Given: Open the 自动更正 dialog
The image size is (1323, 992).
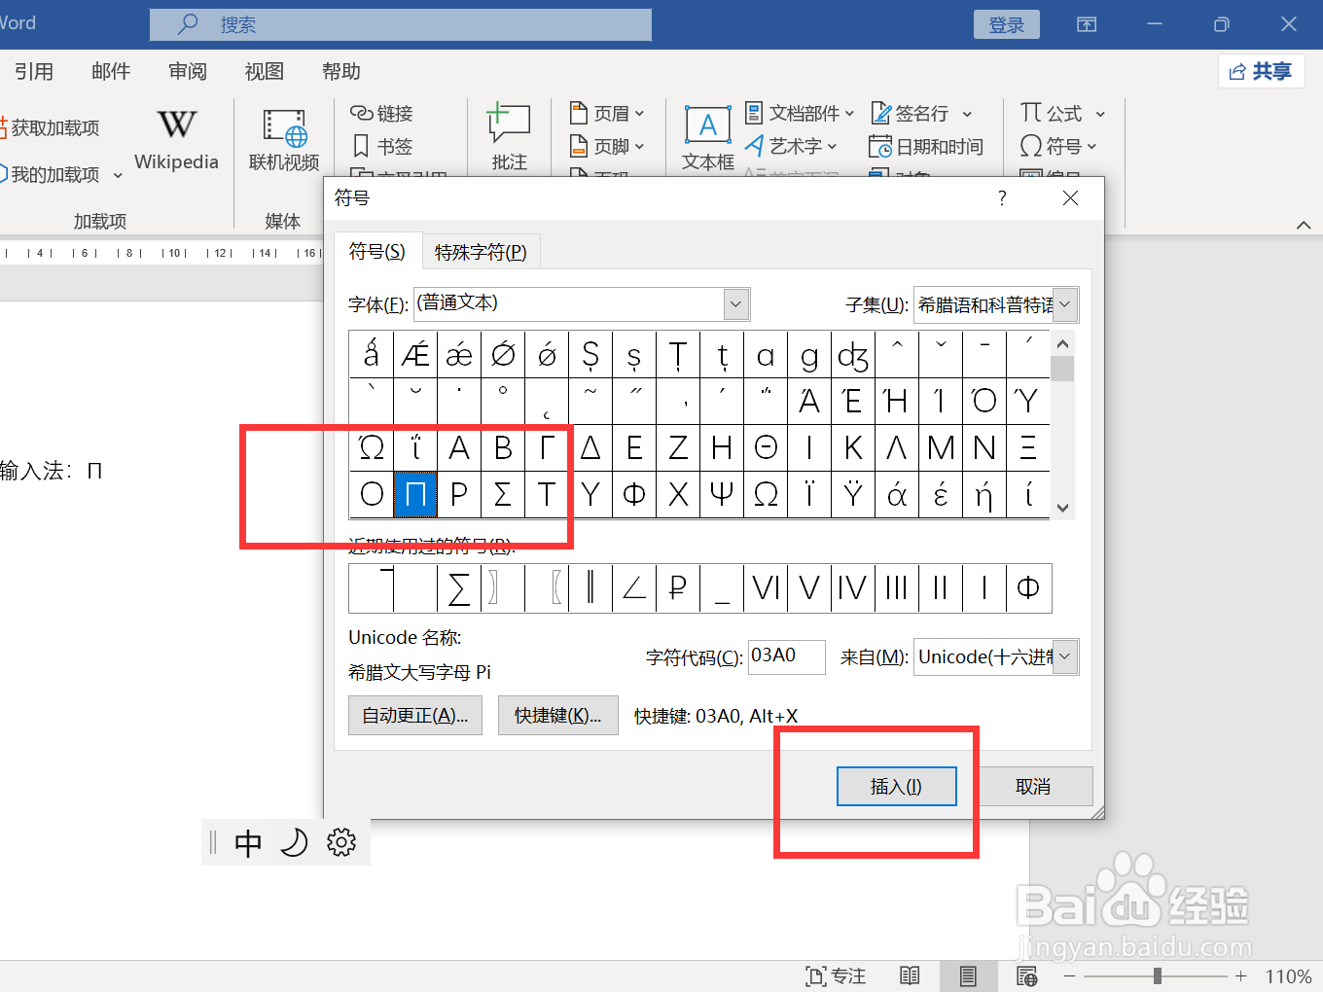Looking at the screenshot, I should (x=414, y=715).
